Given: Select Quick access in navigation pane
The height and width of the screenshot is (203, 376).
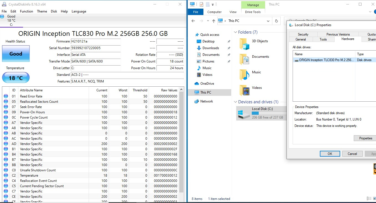Looking at the screenshot, I should [210, 35].
